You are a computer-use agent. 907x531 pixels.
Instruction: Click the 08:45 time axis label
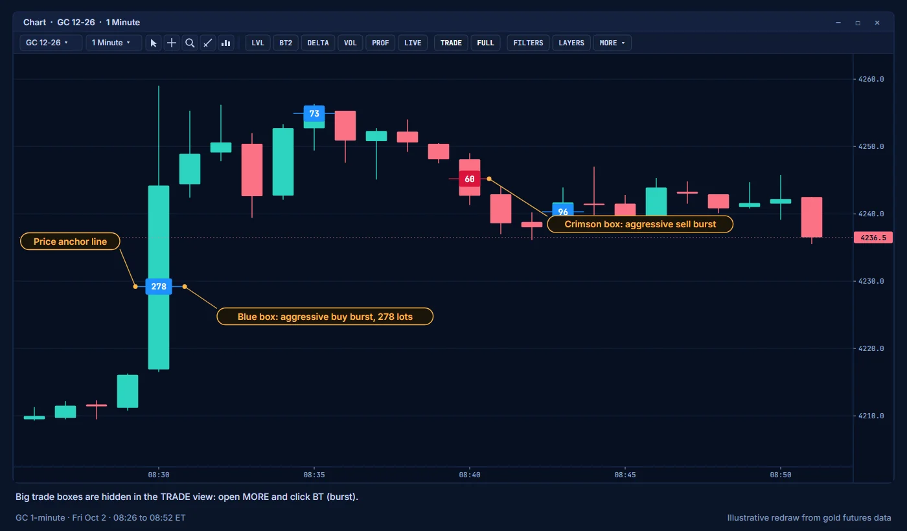click(x=625, y=475)
